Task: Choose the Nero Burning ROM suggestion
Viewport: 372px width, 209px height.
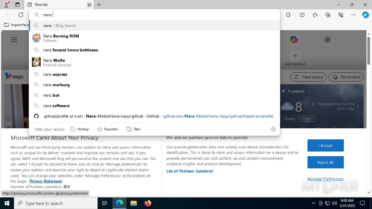Action: coord(154,38)
